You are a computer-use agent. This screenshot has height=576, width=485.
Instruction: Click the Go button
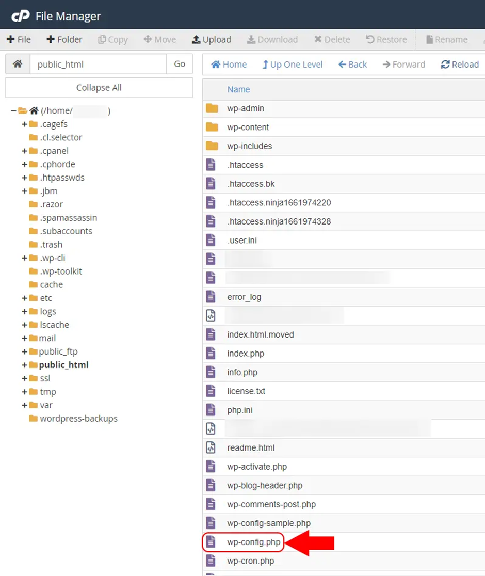pos(180,64)
